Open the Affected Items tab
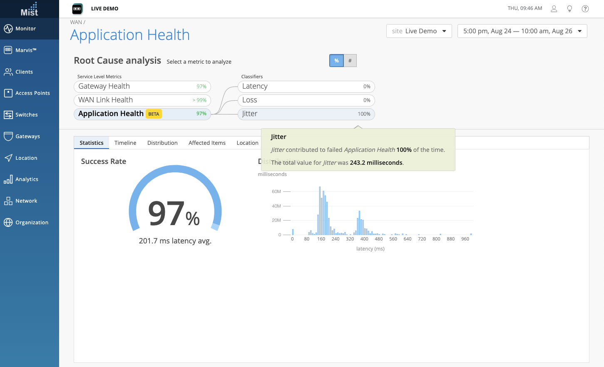This screenshot has width=604, height=367. tap(207, 143)
